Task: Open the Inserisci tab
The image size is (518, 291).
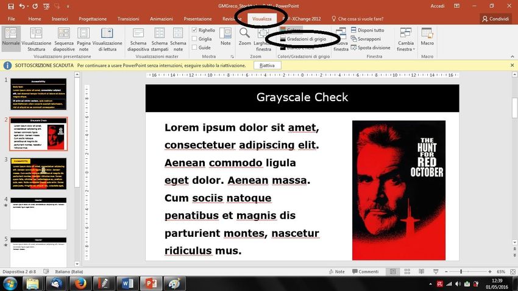Action: pos(60,19)
